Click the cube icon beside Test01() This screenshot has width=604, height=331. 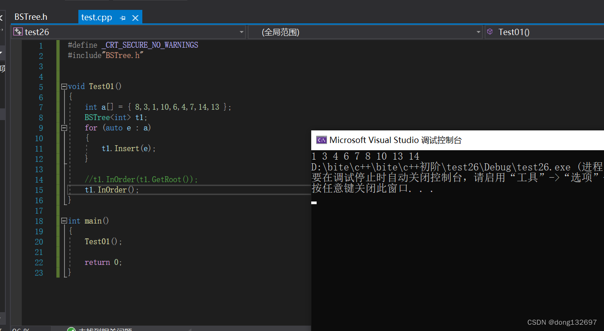coord(490,32)
